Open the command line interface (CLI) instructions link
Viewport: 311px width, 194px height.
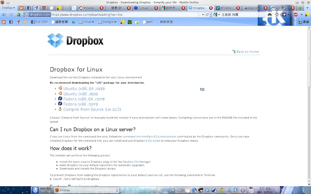click(x=149, y=137)
